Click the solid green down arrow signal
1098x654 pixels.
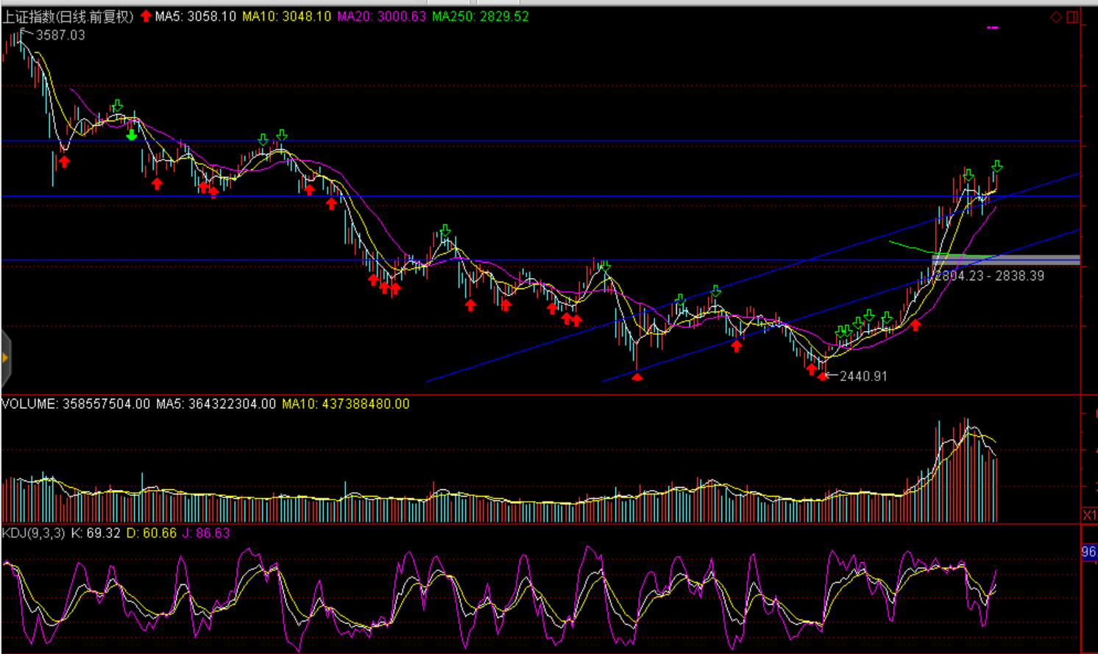132,135
